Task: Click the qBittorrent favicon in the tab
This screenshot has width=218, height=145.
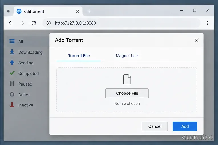Action: 19,11
